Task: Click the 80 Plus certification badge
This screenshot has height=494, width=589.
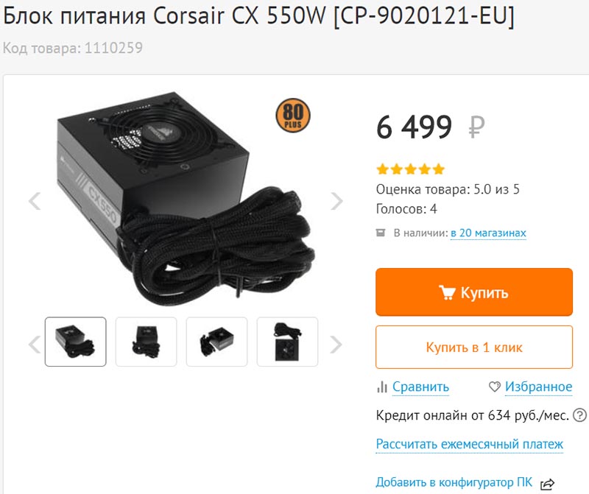Action: point(293,116)
